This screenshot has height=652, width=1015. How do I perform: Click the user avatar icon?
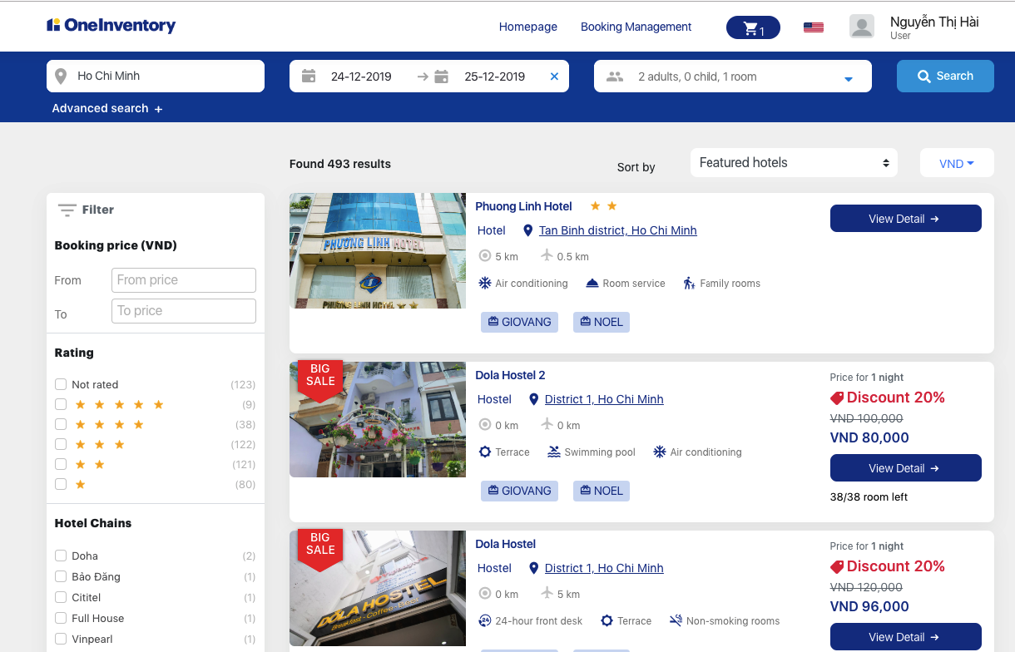[861, 27]
